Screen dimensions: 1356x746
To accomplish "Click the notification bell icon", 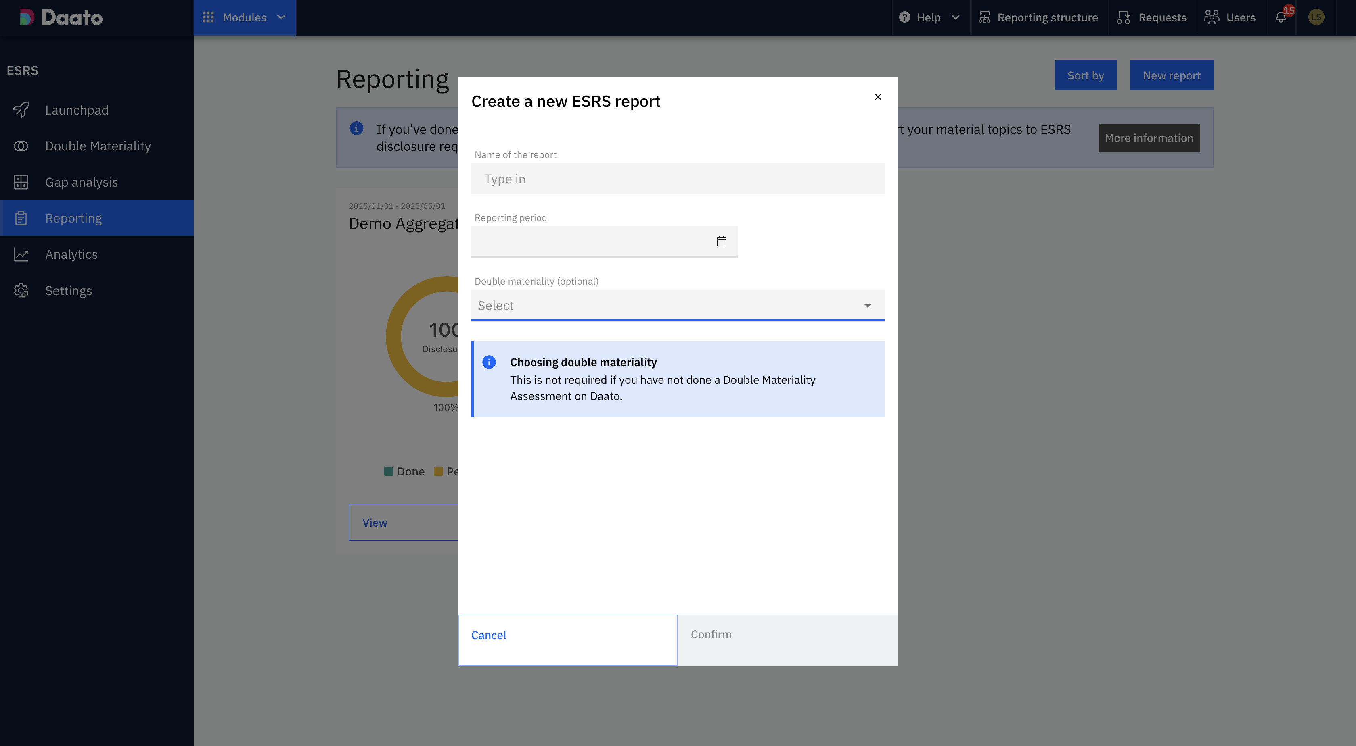I will pyautogui.click(x=1281, y=17).
